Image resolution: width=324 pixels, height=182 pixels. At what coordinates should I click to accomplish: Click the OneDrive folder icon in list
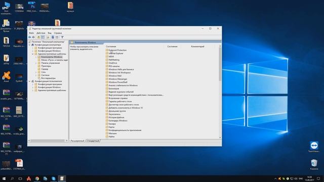pos(107,63)
